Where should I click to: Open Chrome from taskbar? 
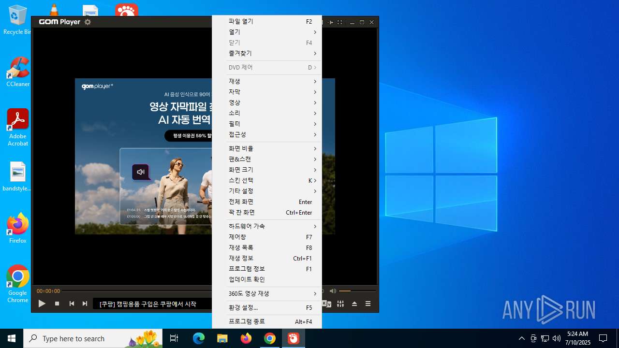(x=270, y=338)
